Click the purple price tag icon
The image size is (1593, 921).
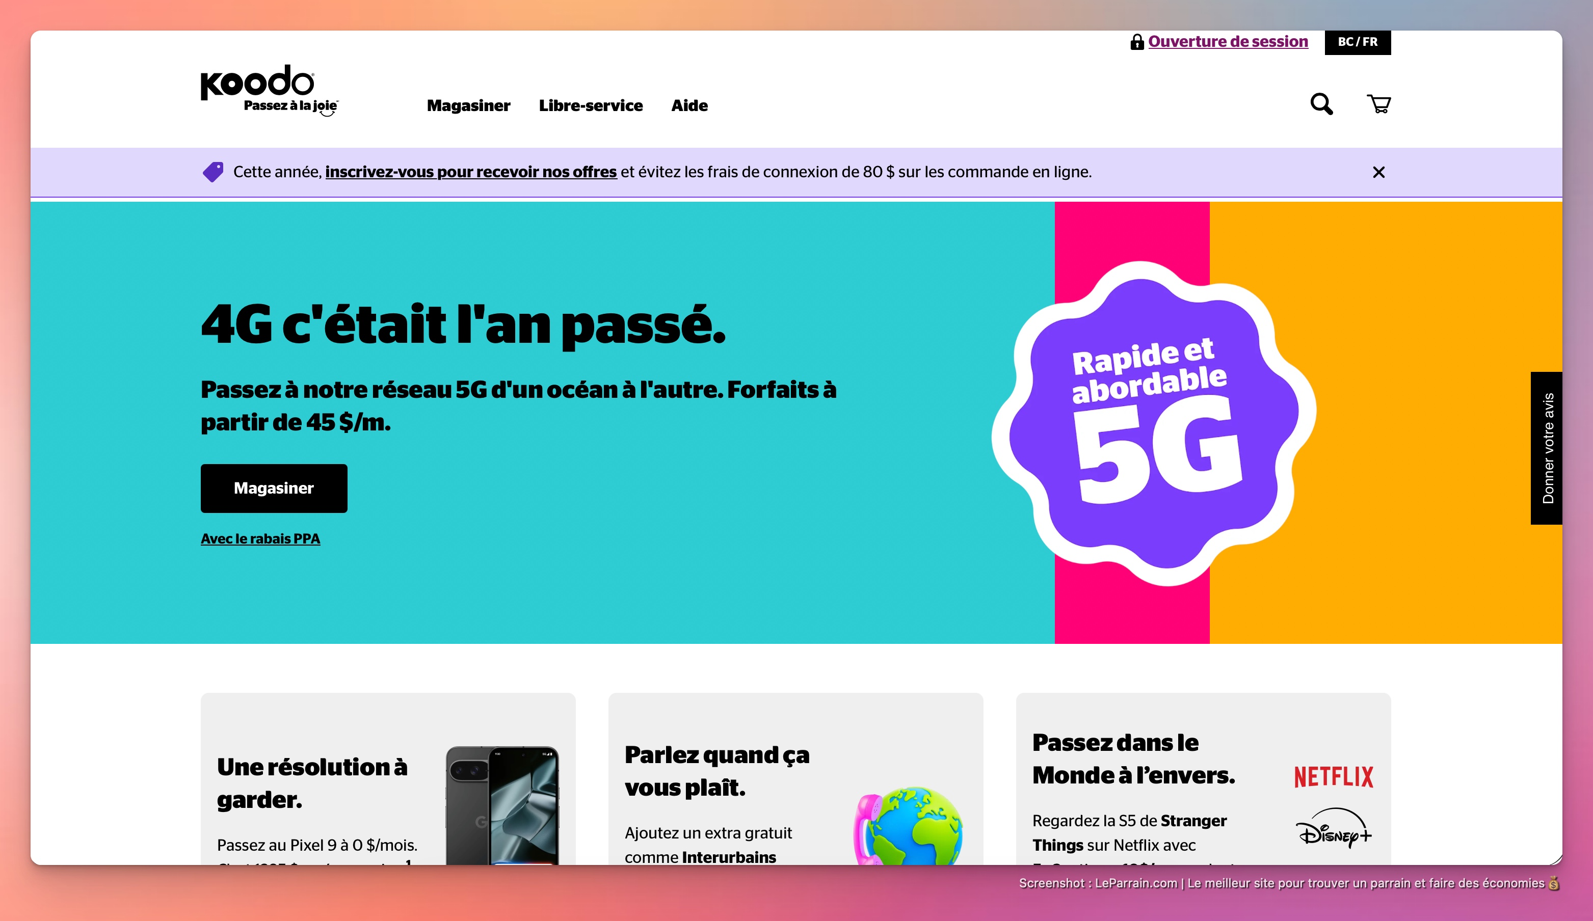pos(213,172)
